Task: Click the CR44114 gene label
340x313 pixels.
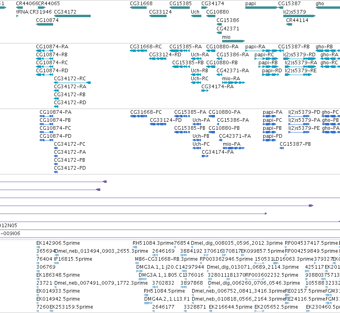Action: 297,20
